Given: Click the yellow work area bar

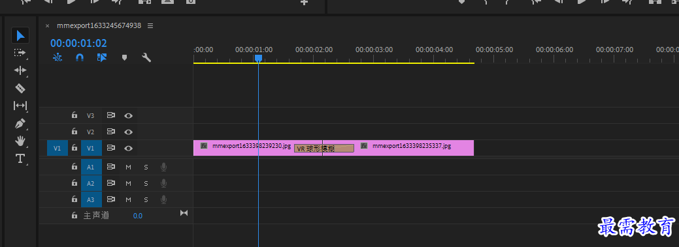Looking at the screenshot, I should coord(334,63).
